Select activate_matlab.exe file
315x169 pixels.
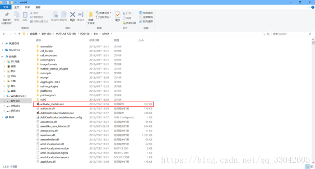(x=93, y=104)
